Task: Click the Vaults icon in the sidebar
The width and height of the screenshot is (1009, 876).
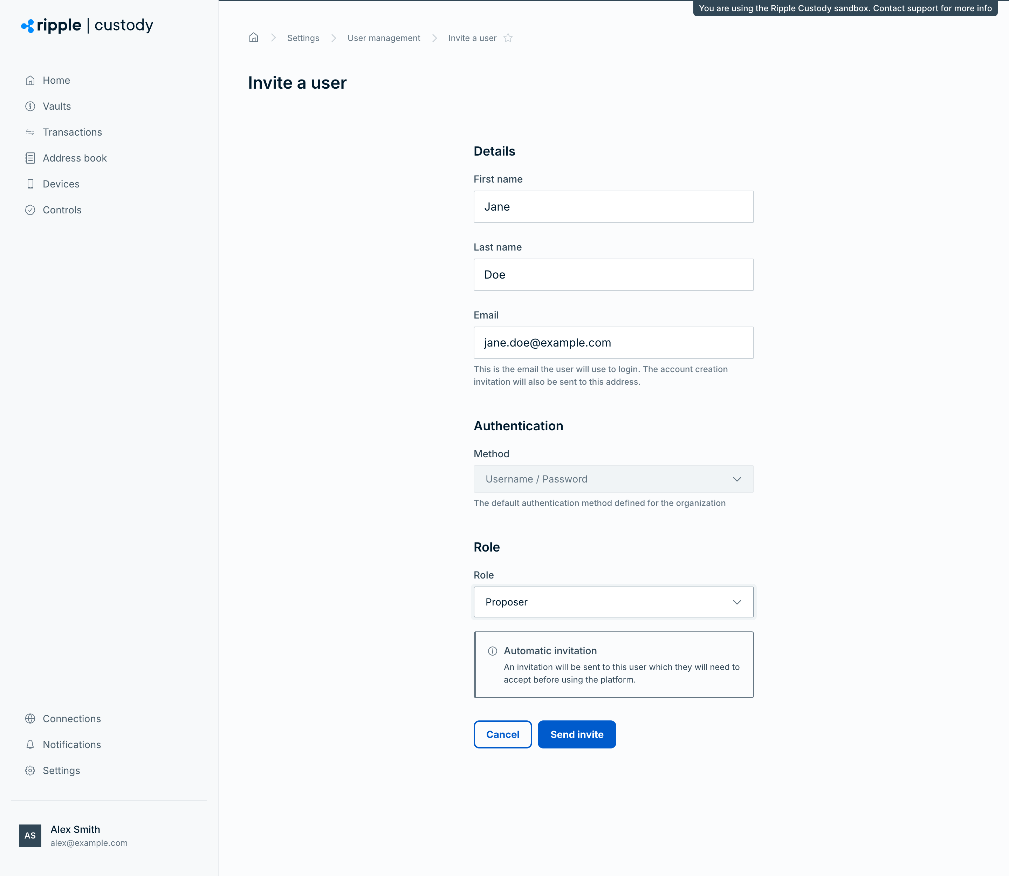Action: click(30, 106)
